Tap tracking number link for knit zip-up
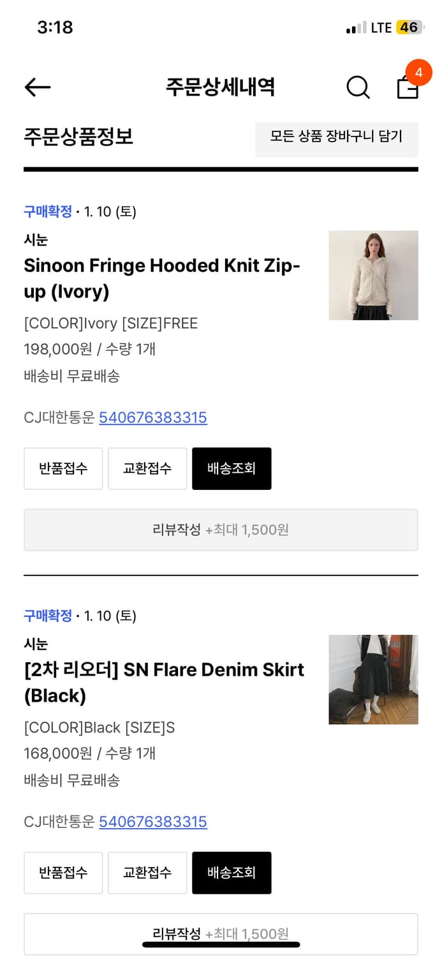 153,418
